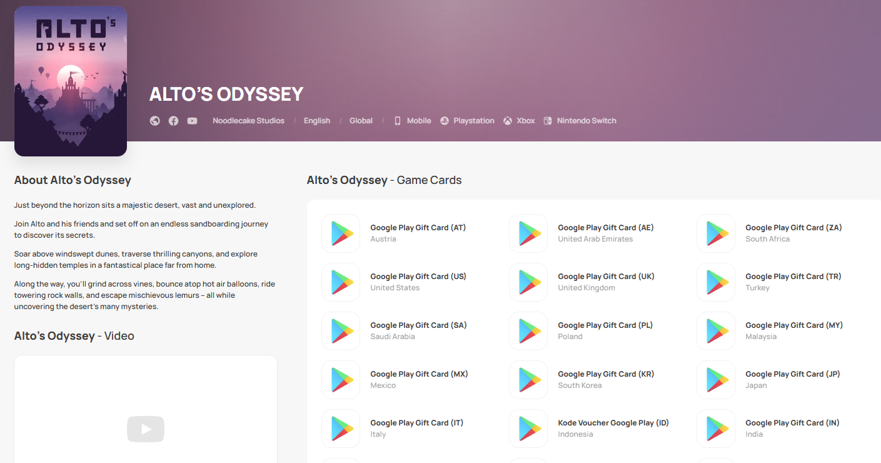Click the South Africa country text

pos(767,239)
